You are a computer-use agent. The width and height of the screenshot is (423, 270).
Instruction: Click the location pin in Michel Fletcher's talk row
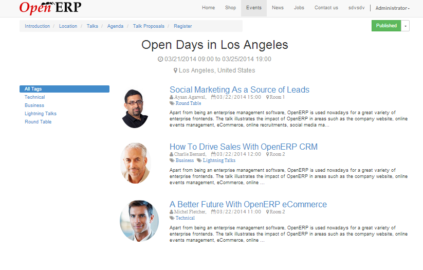pos(267,212)
